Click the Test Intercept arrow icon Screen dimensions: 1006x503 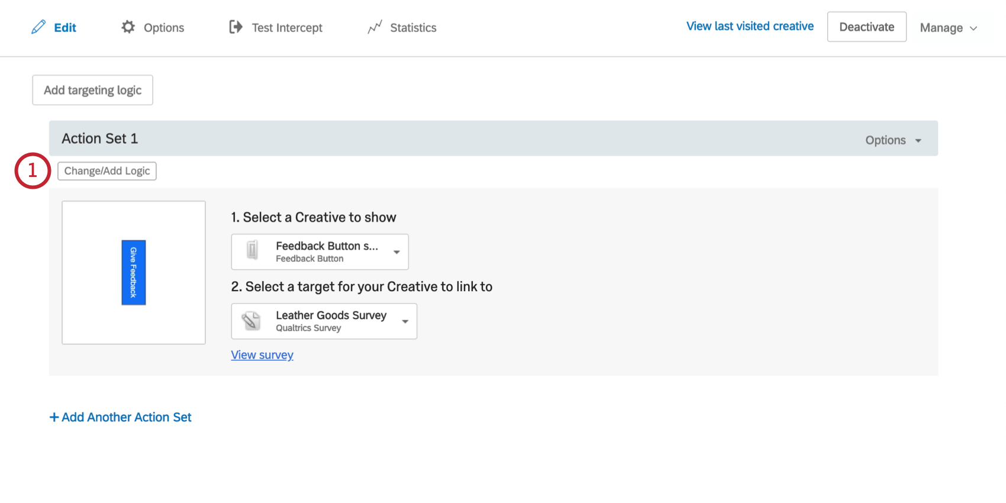point(236,27)
